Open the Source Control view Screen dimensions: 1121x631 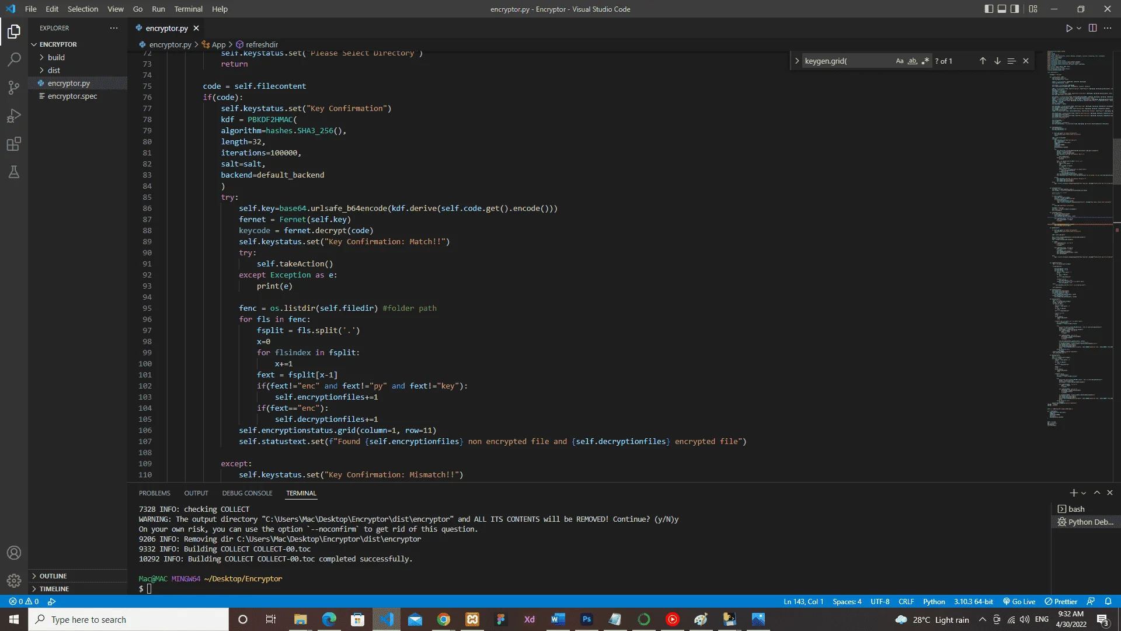click(14, 88)
